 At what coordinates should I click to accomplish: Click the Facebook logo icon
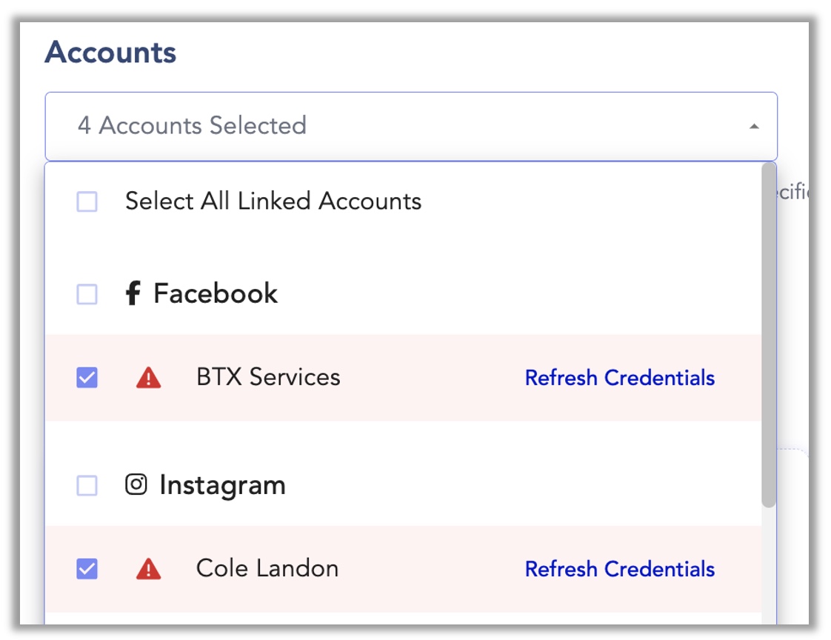tap(133, 293)
